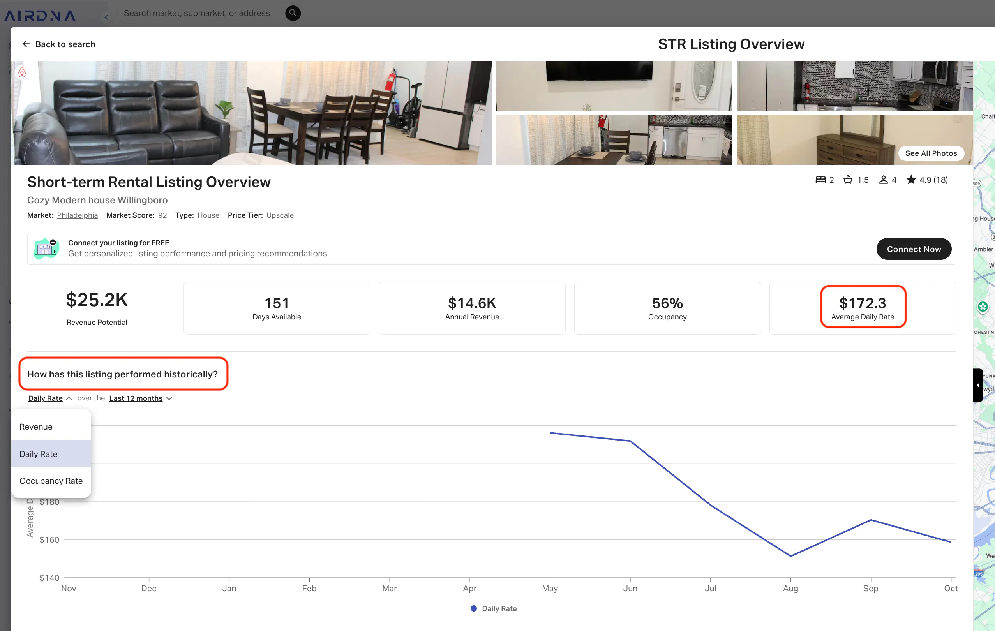Click the black map panel collapse handle
The height and width of the screenshot is (631, 995).
[x=977, y=385]
